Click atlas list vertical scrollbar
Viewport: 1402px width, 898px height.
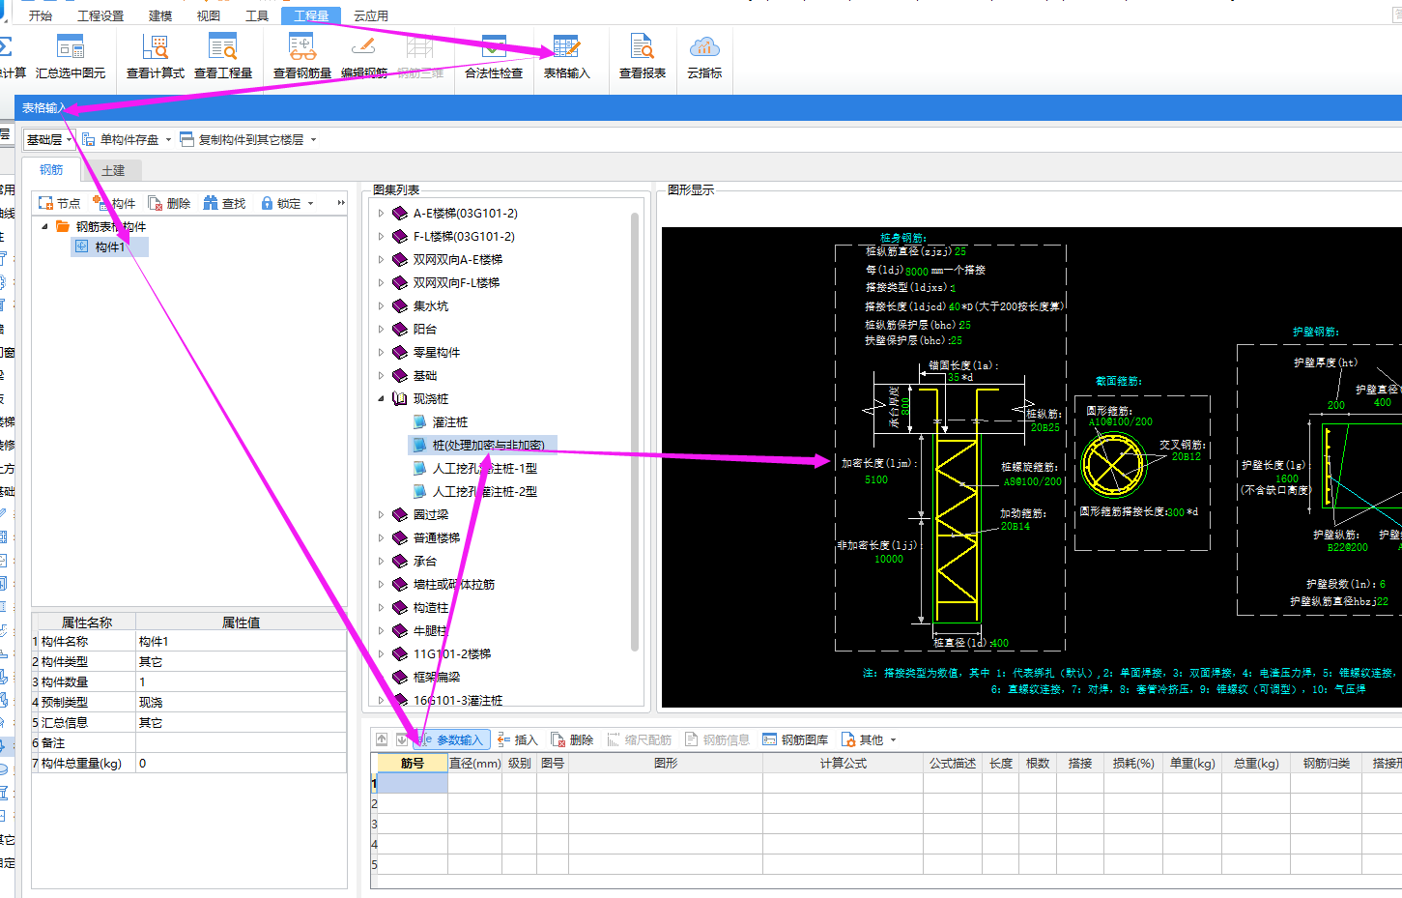[635, 431]
